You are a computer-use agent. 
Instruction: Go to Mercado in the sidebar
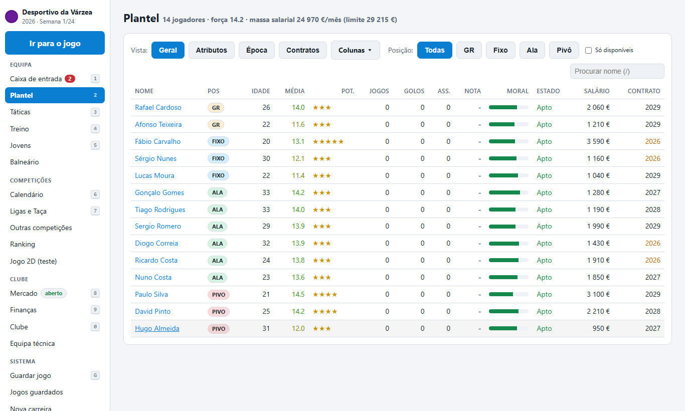click(x=55, y=293)
